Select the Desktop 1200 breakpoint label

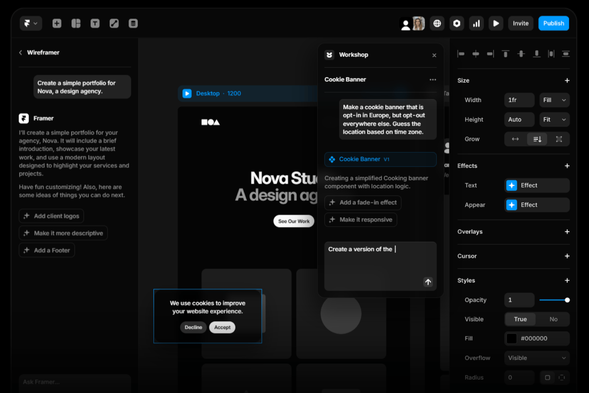tap(218, 94)
